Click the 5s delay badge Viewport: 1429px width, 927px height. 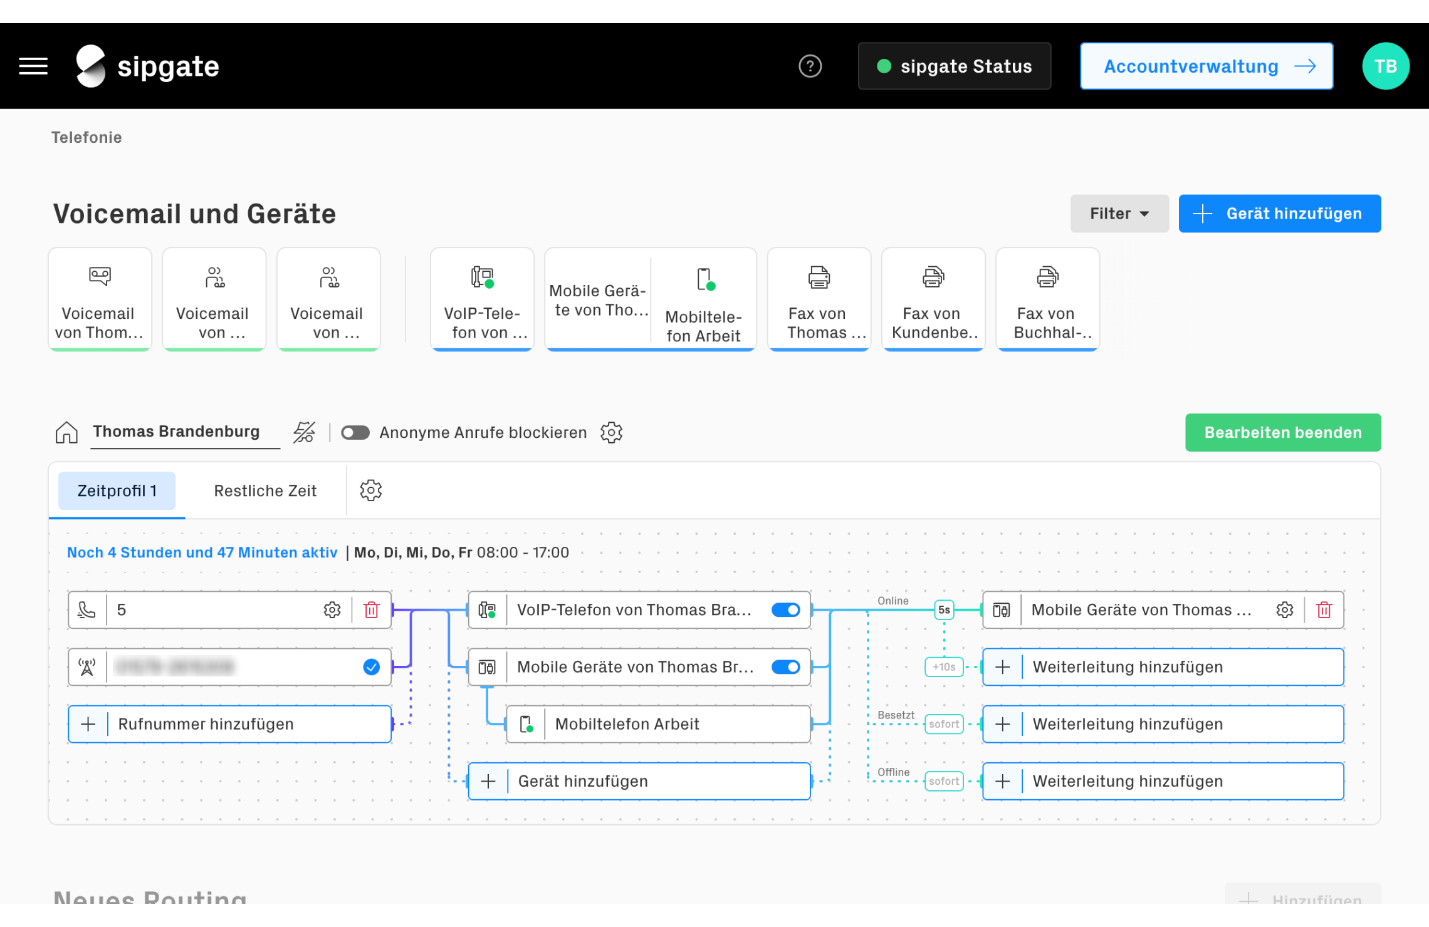[x=944, y=609]
